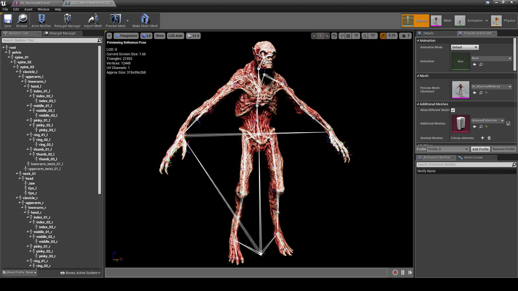Open Bones, Active Sockets visibility filter

[80, 273]
